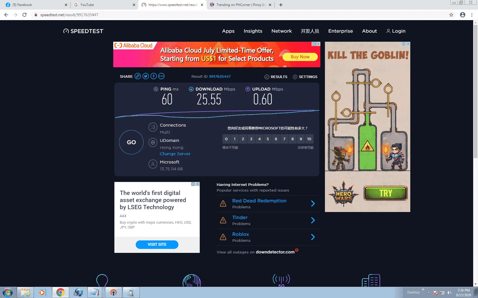Select rating 7 on the recommendation scale
The image size is (478, 298).
(284, 139)
